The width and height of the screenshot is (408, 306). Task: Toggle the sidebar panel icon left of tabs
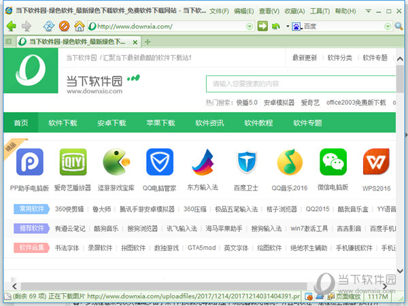(x=8, y=41)
